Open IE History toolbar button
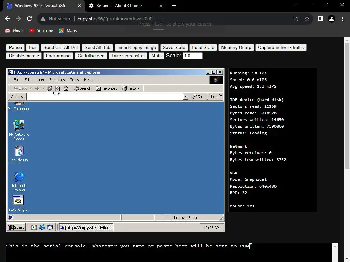The height and width of the screenshot is (262, 350). pyautogui.click(x=131, y=88)
